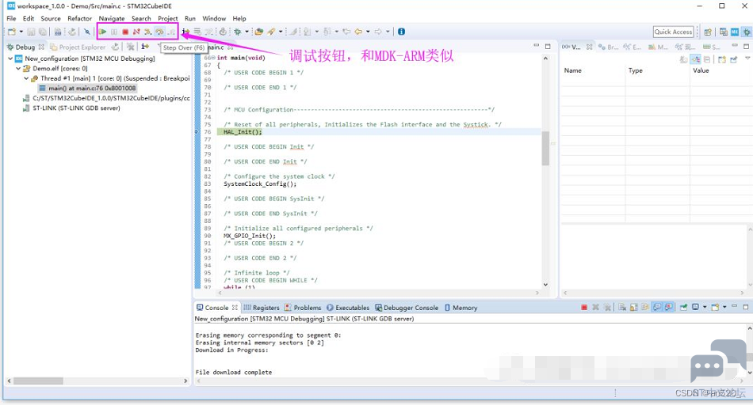Open Display Selected Console dropdown arrow

pyautogui.click(x=705, y=307)
